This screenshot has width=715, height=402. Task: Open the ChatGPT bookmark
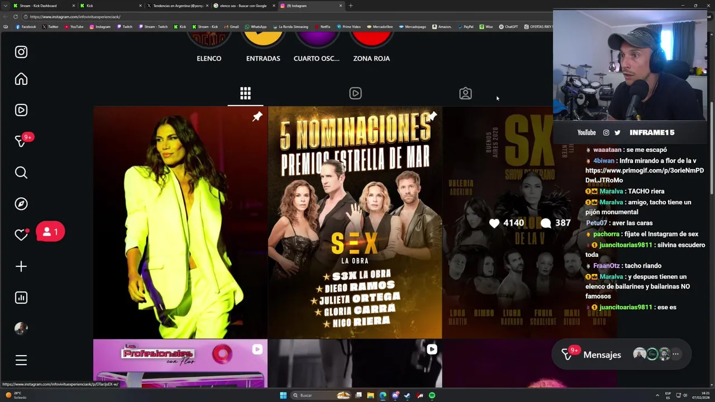click(508, 27)
